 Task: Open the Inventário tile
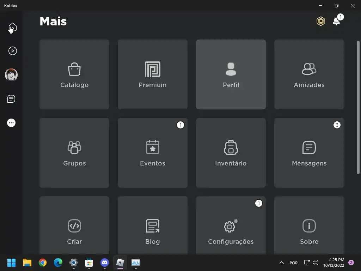(x=231, y=153)
